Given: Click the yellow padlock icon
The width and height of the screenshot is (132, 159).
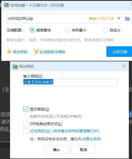Looking at the screenshot, I should [9, 51].
